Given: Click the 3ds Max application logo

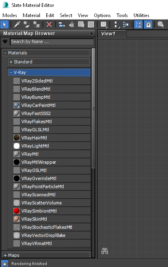Looking at the screenshot, I should pos(6,5).
